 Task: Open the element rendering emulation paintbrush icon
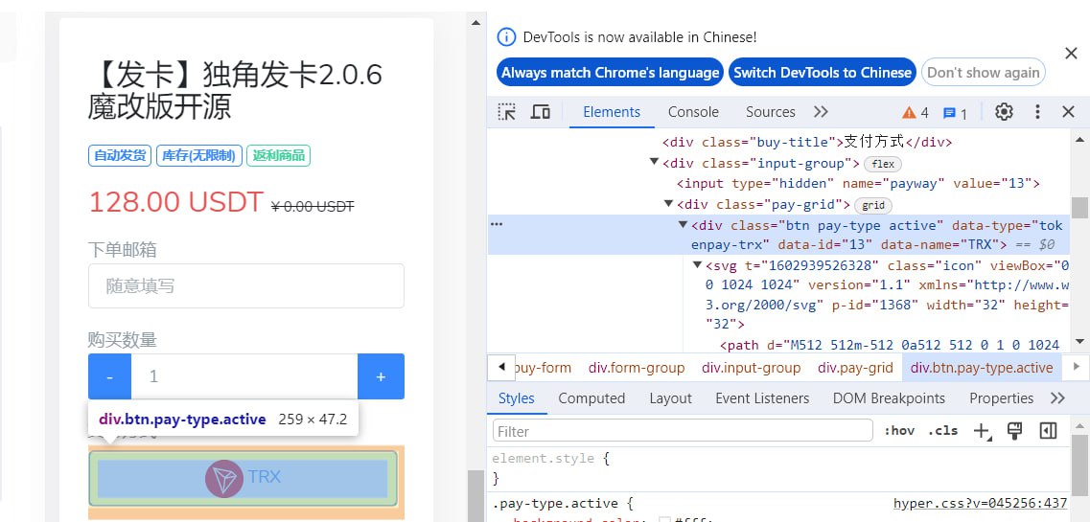(1014, 431)
